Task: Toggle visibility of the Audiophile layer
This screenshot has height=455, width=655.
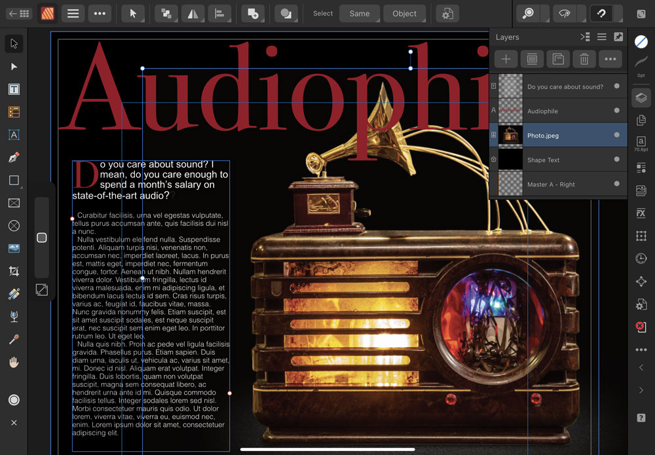Action: coord(616,111)
